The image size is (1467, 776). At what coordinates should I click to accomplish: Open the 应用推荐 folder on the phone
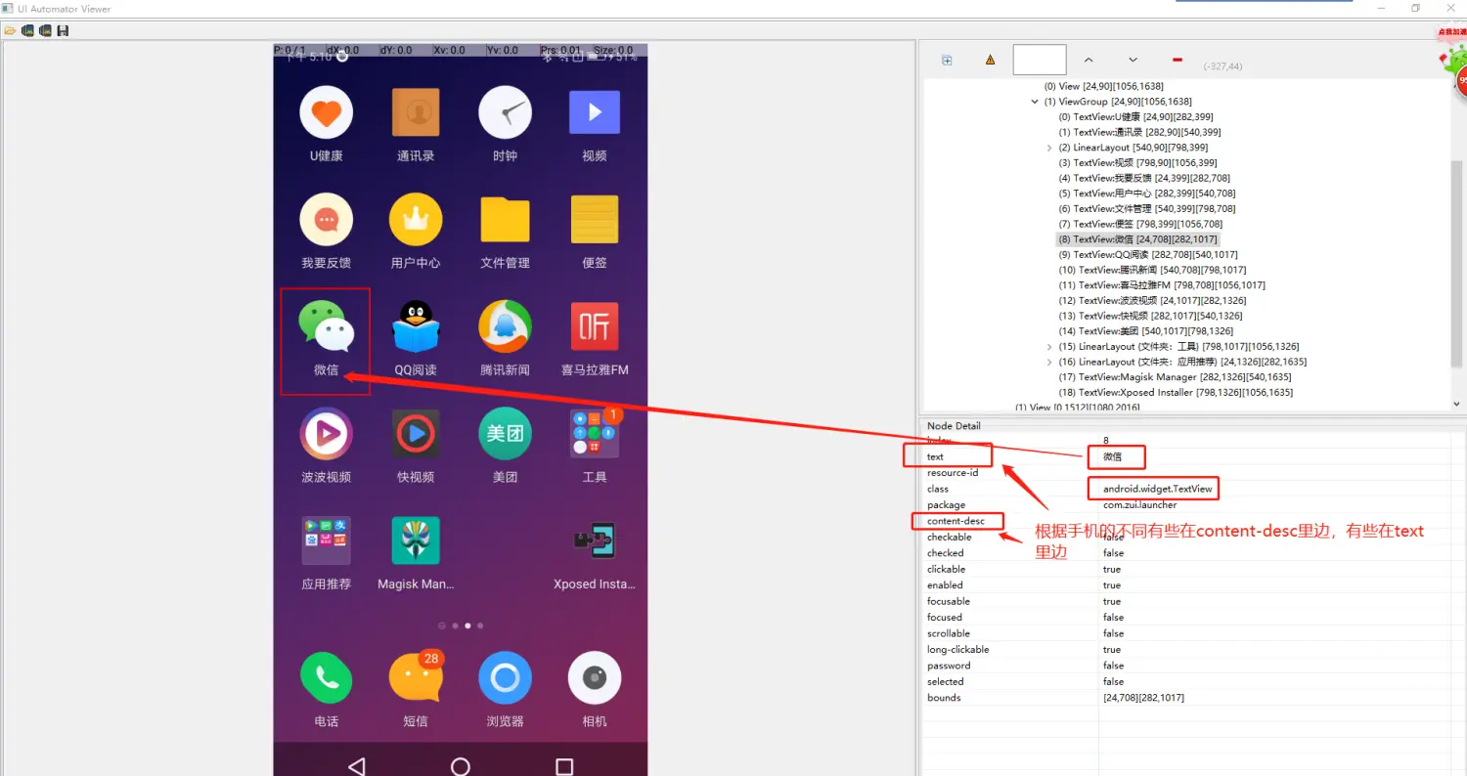point(326,540)
